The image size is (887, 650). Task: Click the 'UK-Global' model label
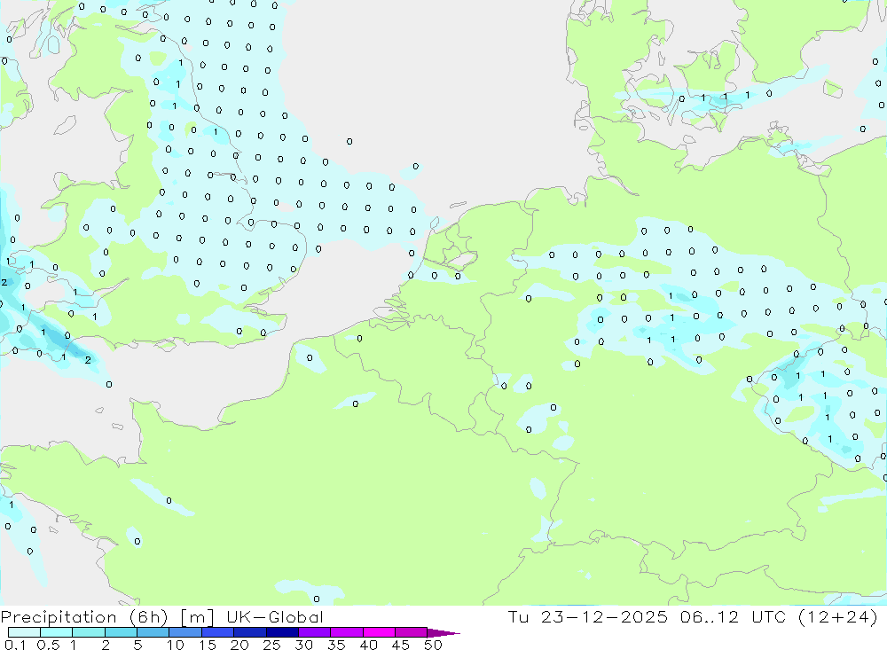point(275,616)
